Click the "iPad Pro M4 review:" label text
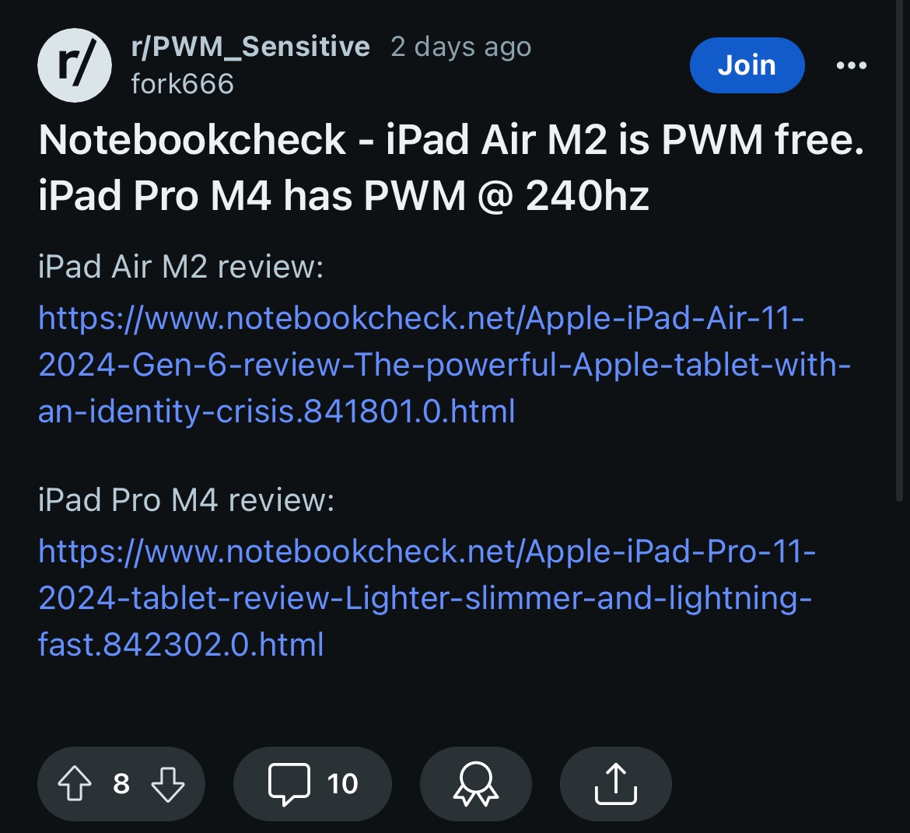This screenshot has height=833, width=910. pos(186,501)
